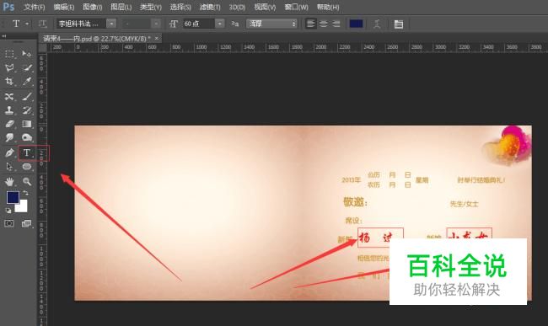The image size is (548, 326).
Task: Toggle text orientation
Action: [x=43, y=24]
